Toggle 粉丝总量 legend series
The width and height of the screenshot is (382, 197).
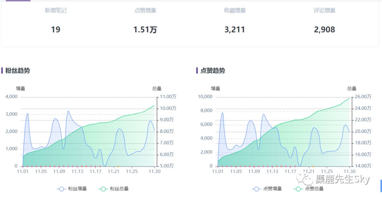[114, 189]
